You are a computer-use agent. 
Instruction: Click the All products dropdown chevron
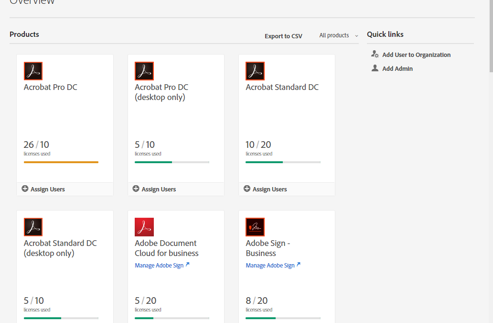point(356,36)
